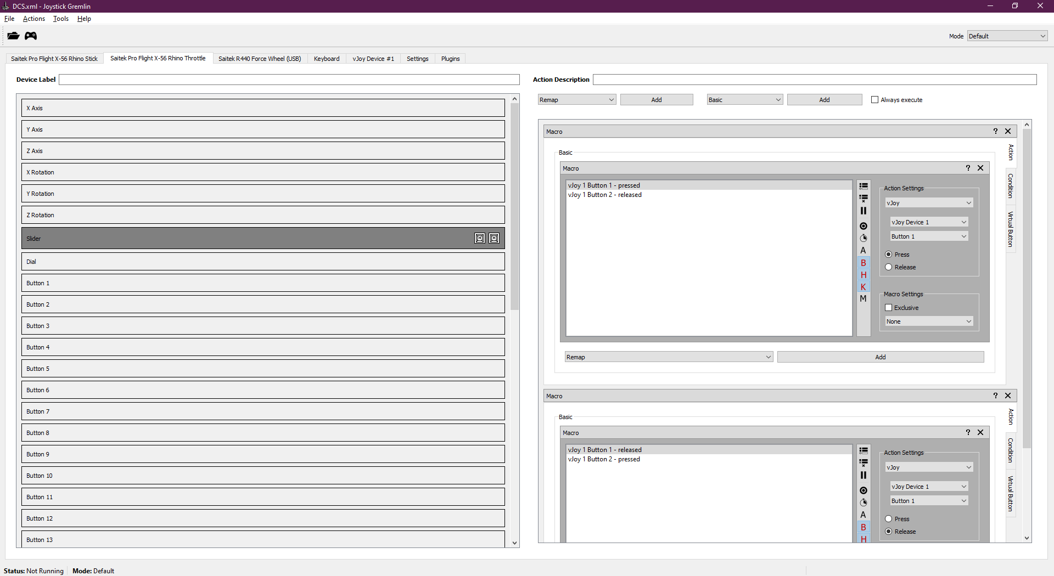The height and width of the screenshot is (576, 1054).
Task: Add a mouse input using the M icon
Action: pyautogui.click(x=863, y=298)
